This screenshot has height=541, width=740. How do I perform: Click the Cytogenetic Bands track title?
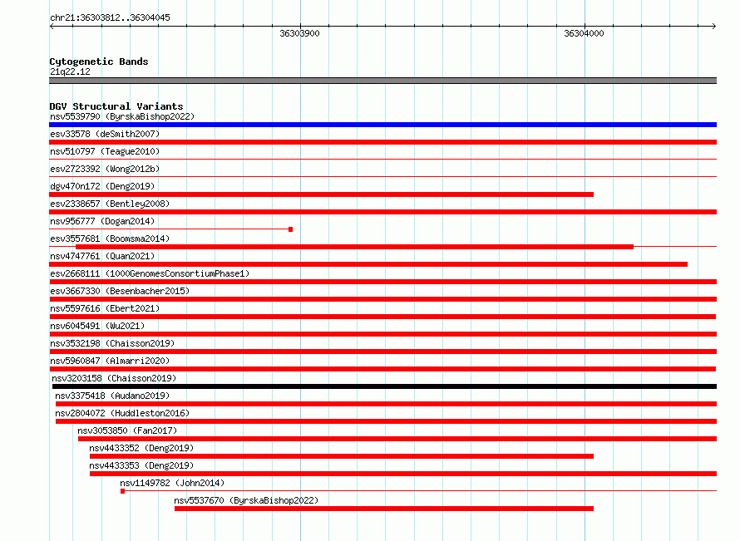(x=99, y=61)
